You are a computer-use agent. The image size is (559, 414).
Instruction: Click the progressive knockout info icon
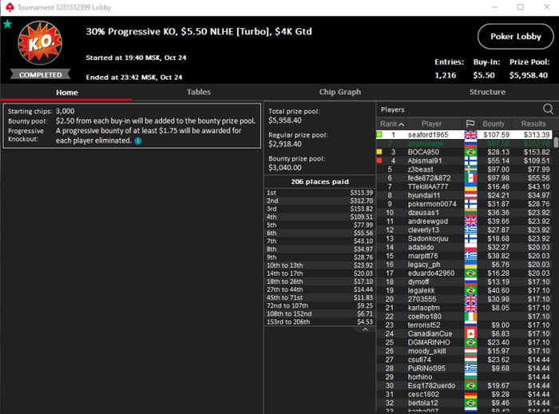pyautogui.click(x=138, y=141)
